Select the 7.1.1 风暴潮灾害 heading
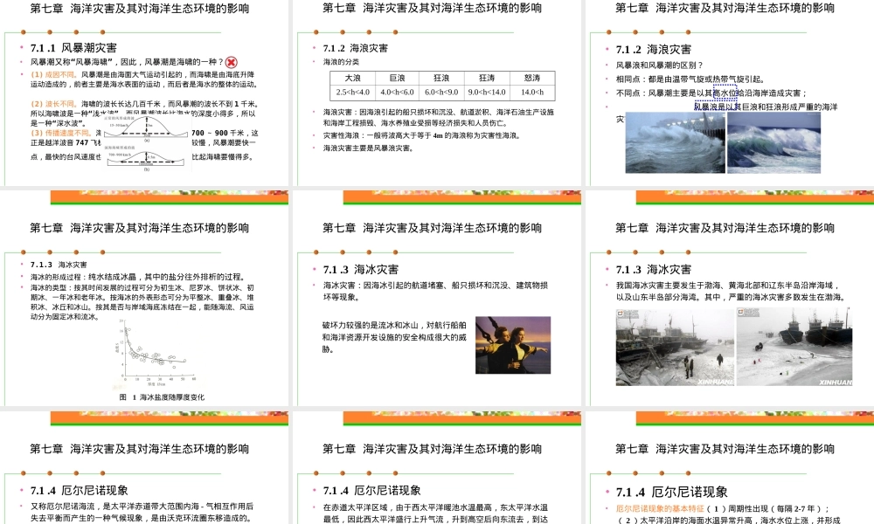Viewport: 874px width, 524px height. coord(73,48)
